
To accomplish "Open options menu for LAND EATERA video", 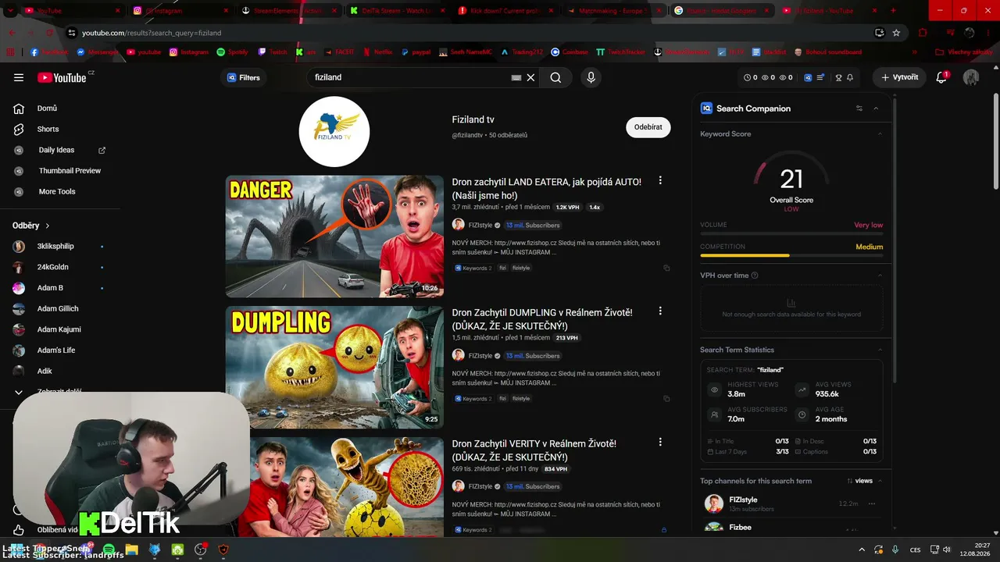I will [660, 180].
